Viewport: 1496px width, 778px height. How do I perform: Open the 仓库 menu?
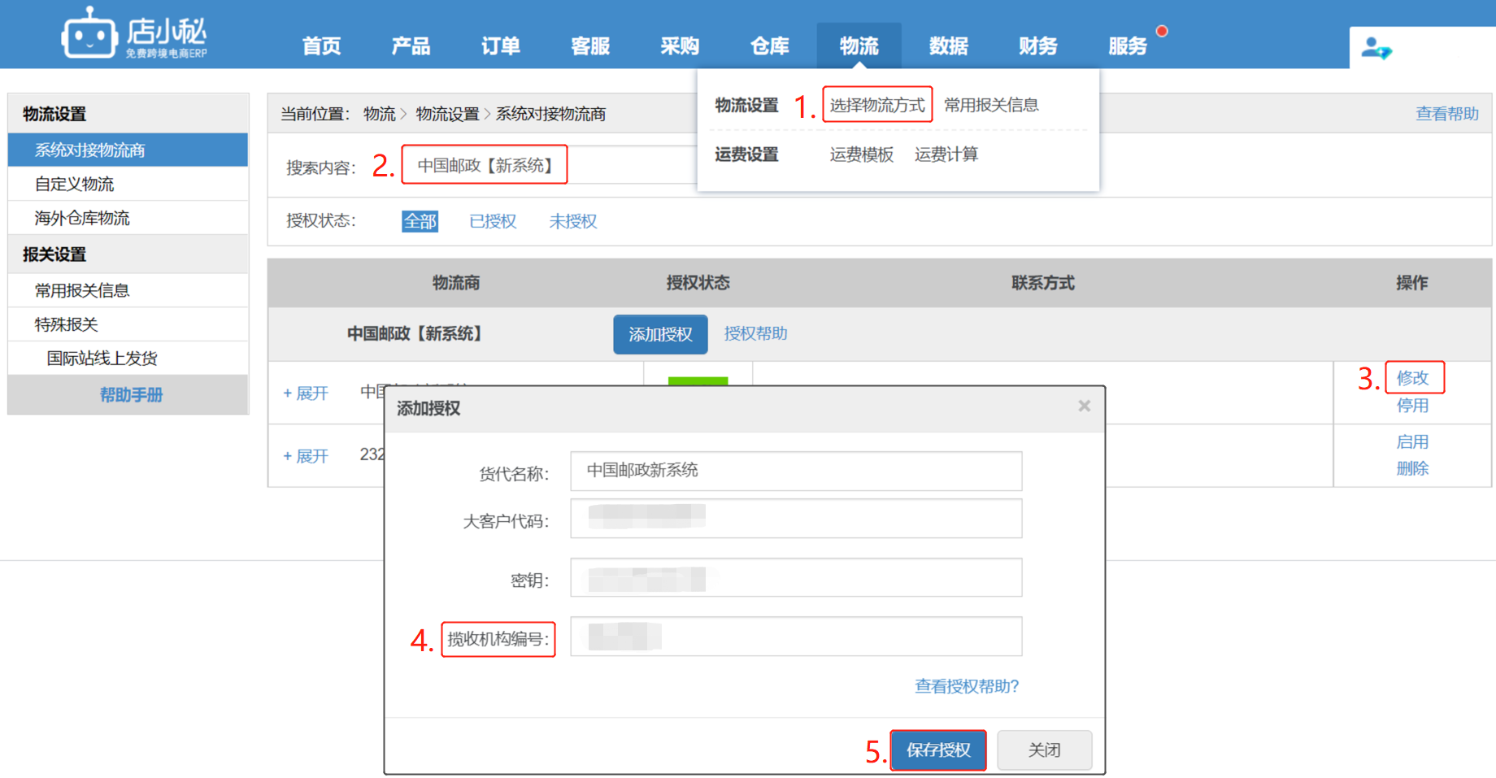769,46
